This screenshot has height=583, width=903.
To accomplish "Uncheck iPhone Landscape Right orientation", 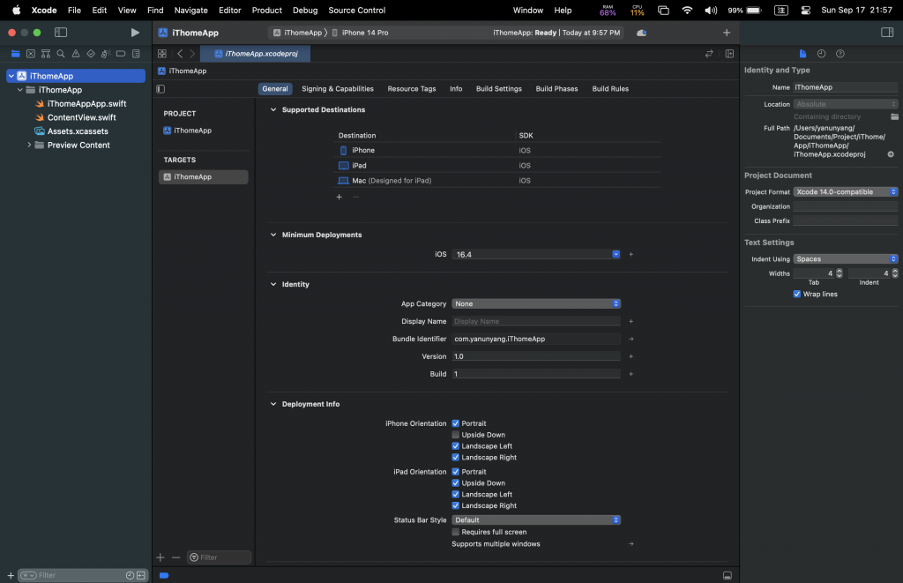I will (x=456, y=458).
